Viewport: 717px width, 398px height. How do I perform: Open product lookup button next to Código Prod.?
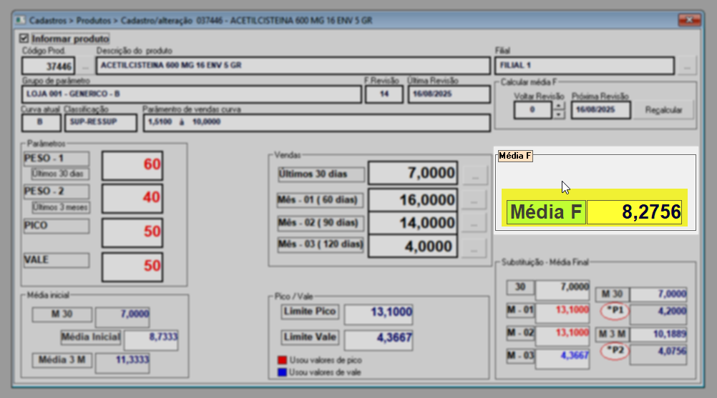85,66
